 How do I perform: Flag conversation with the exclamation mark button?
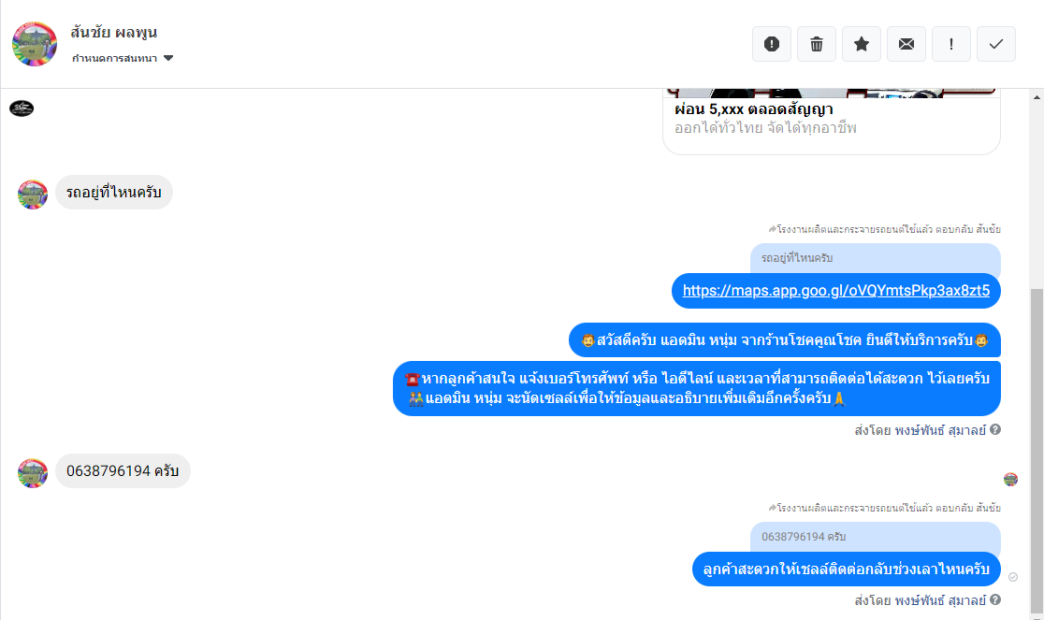point(950,44)
